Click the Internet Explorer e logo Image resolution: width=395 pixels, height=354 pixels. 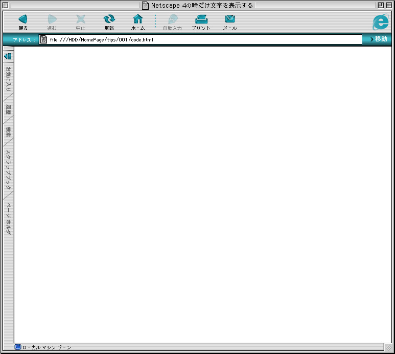(380, 22)
